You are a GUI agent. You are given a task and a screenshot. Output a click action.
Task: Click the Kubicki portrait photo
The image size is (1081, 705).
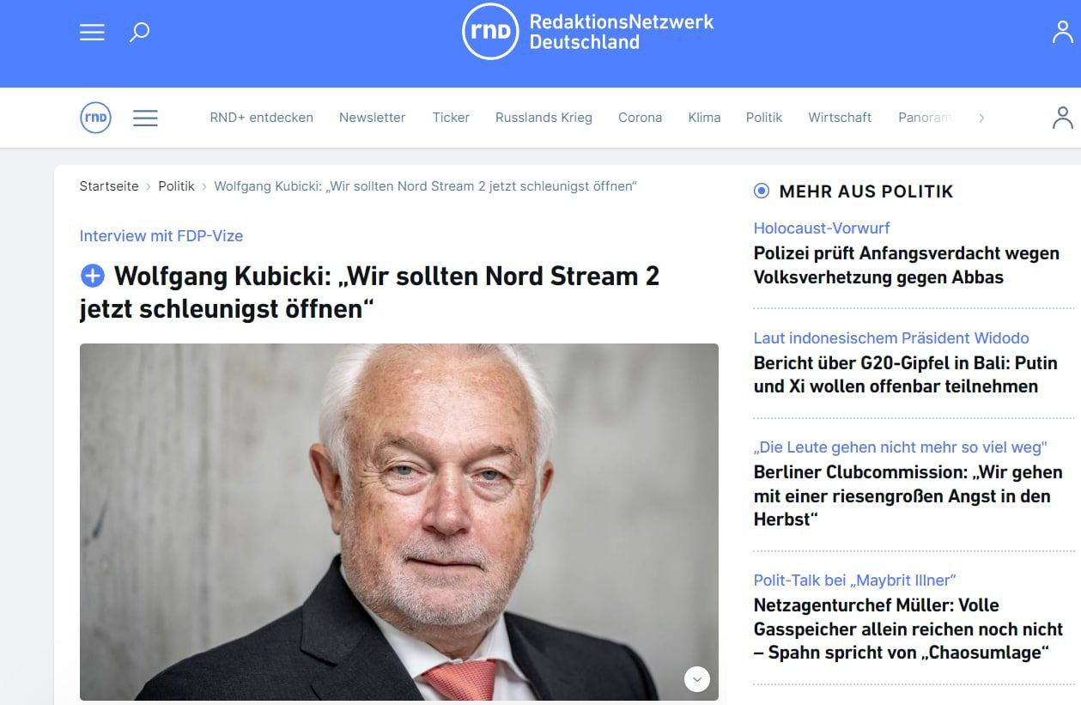click(x=399, y=522)
